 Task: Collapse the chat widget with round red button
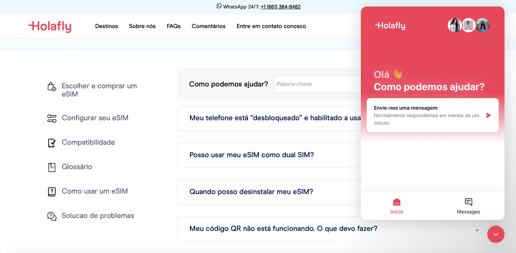coord(496,234)
